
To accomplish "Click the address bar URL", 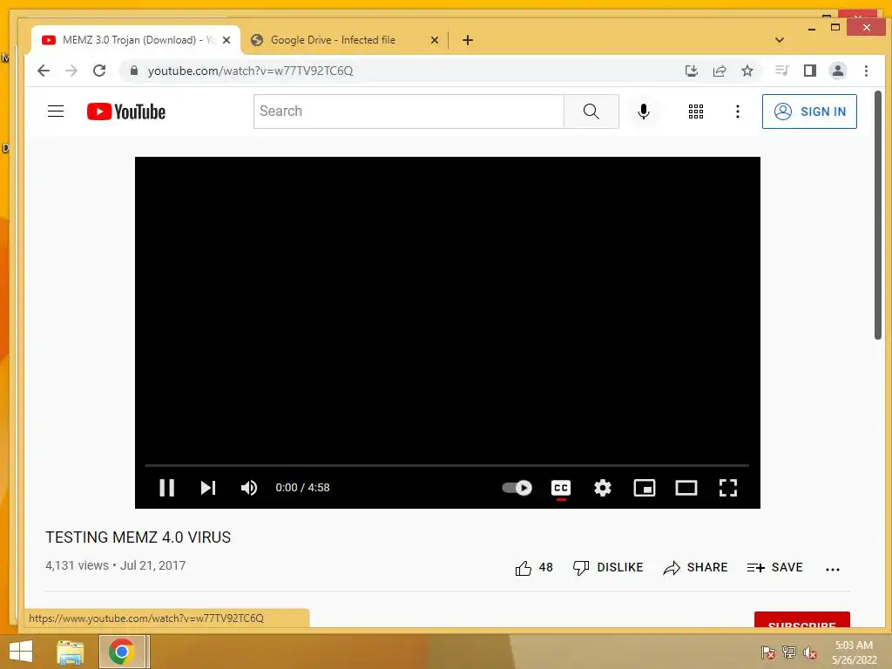I will click(250, 71).
